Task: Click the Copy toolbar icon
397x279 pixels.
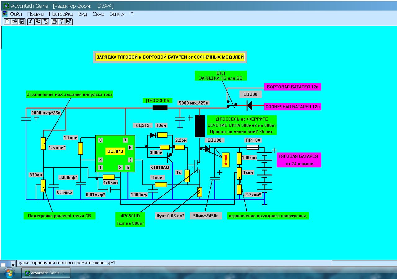Action: pos(38,21)
